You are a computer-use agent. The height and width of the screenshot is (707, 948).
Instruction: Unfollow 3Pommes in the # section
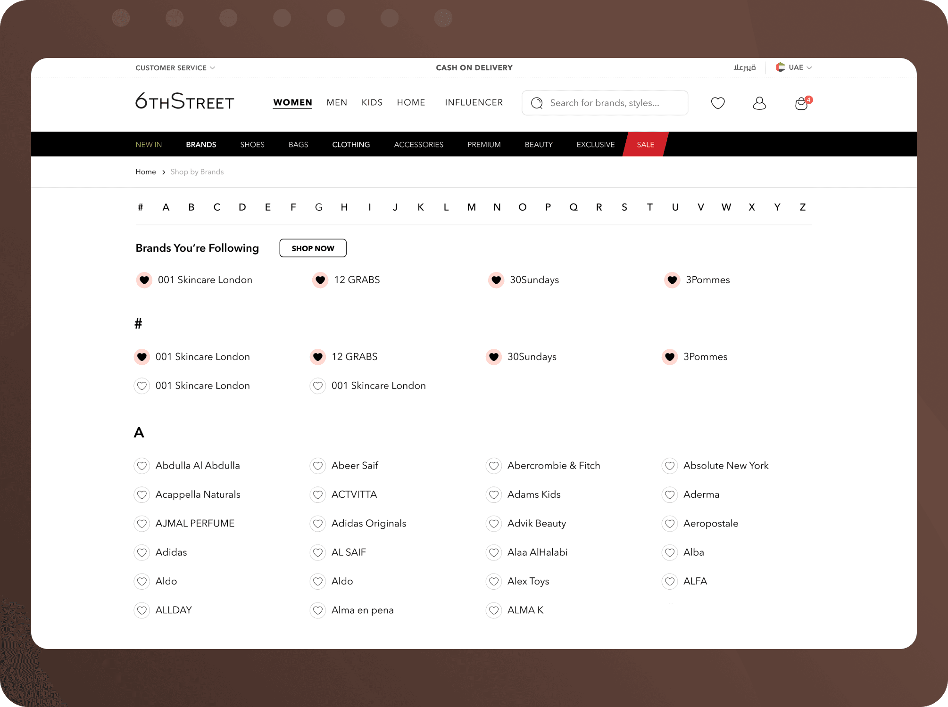(669, 357)
